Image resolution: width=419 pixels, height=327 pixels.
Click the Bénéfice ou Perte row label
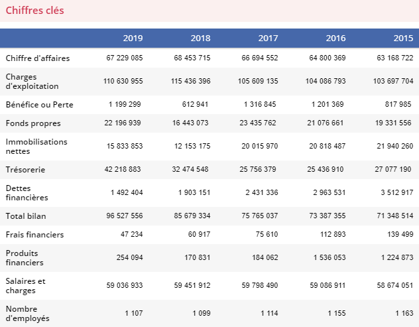[39, 105]
